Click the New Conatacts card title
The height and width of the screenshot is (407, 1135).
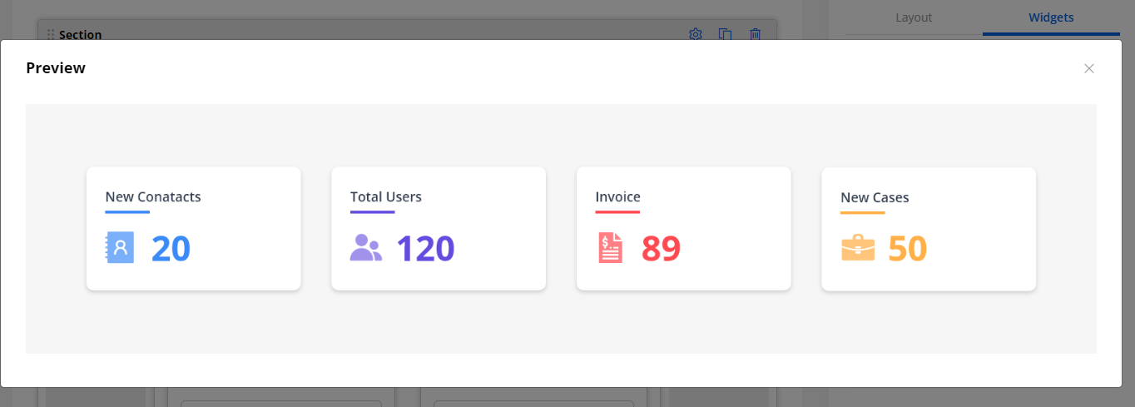153,197
